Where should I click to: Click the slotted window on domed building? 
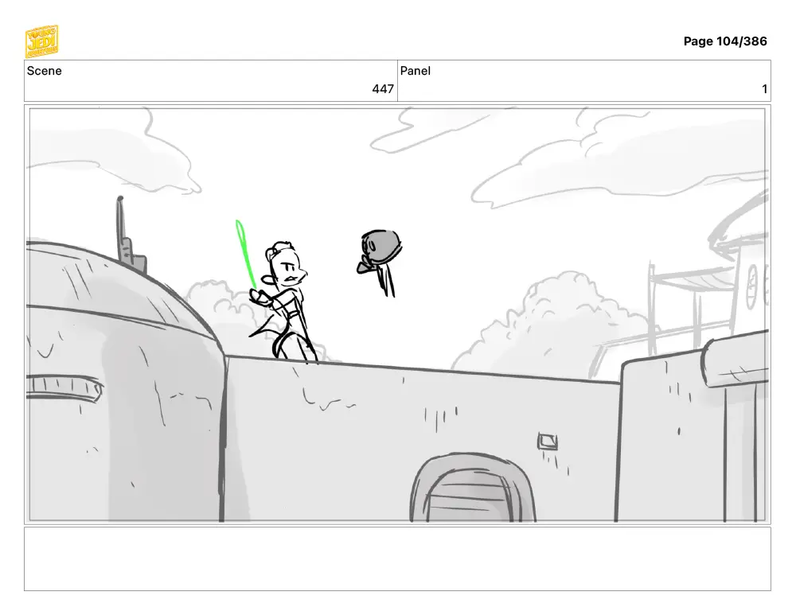(64, 388)
